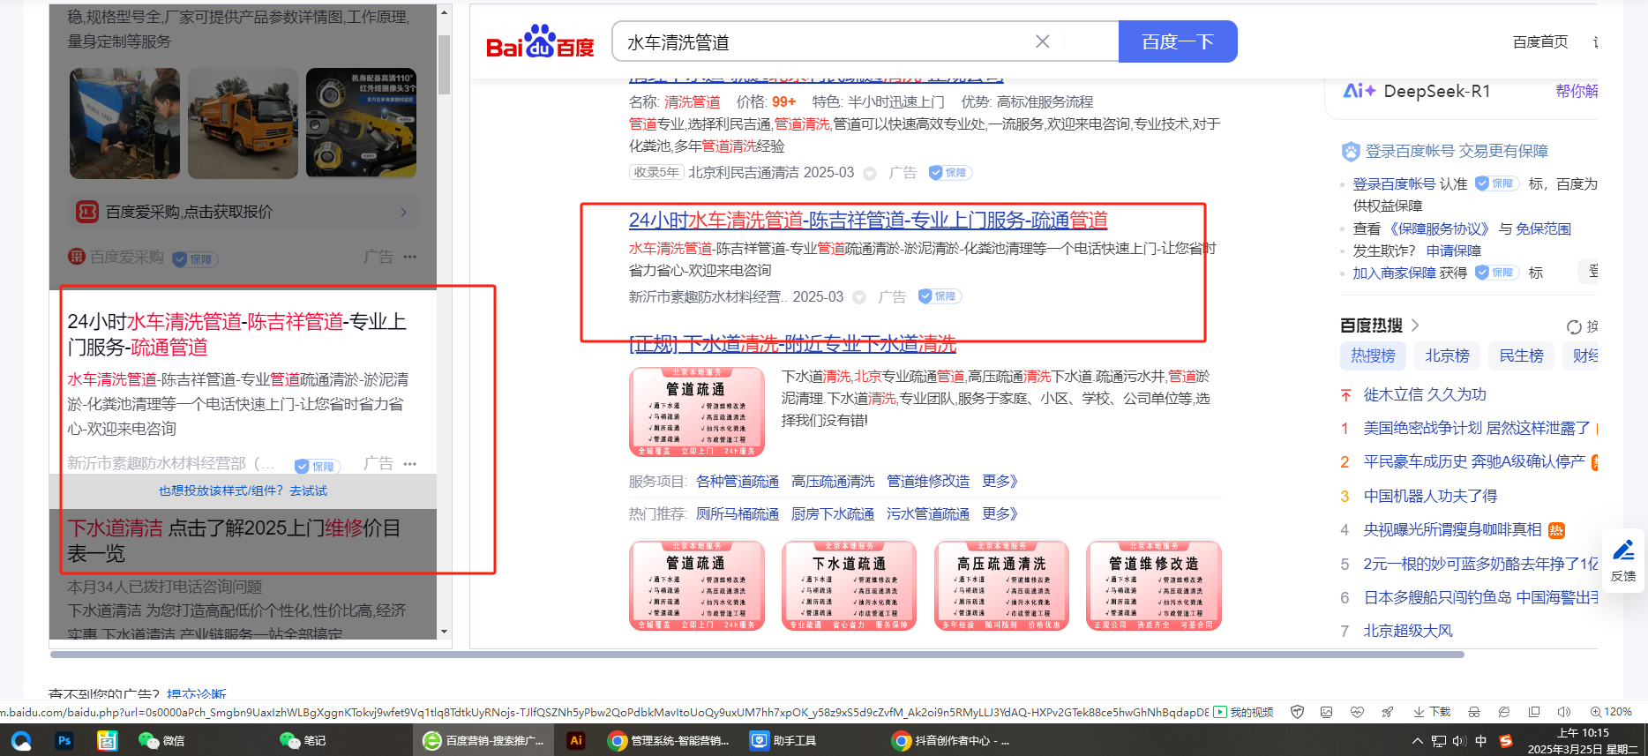Expand more service items link

1000,481
